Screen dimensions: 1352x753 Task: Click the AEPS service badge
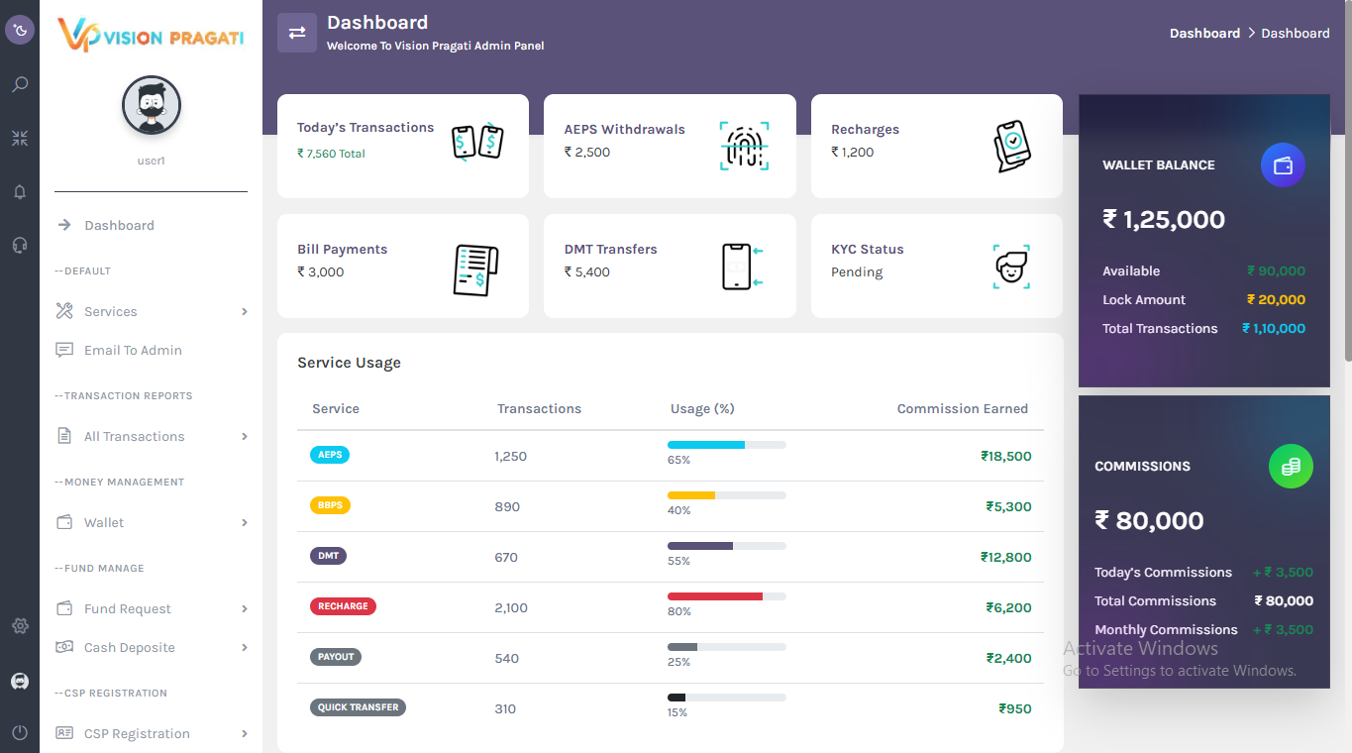point(330,456)
